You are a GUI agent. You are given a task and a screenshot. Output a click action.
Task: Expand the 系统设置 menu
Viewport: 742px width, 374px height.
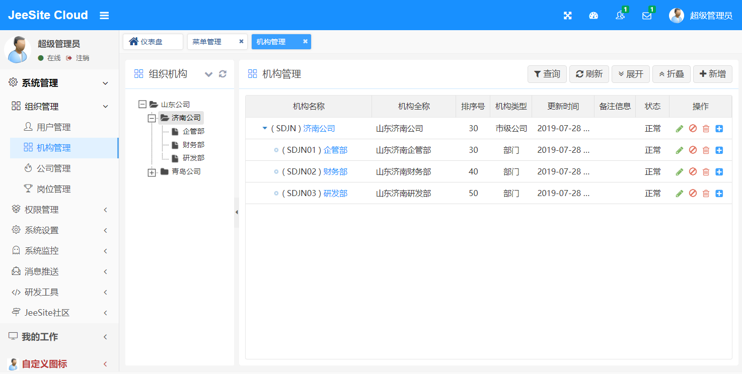click(59, 230)
